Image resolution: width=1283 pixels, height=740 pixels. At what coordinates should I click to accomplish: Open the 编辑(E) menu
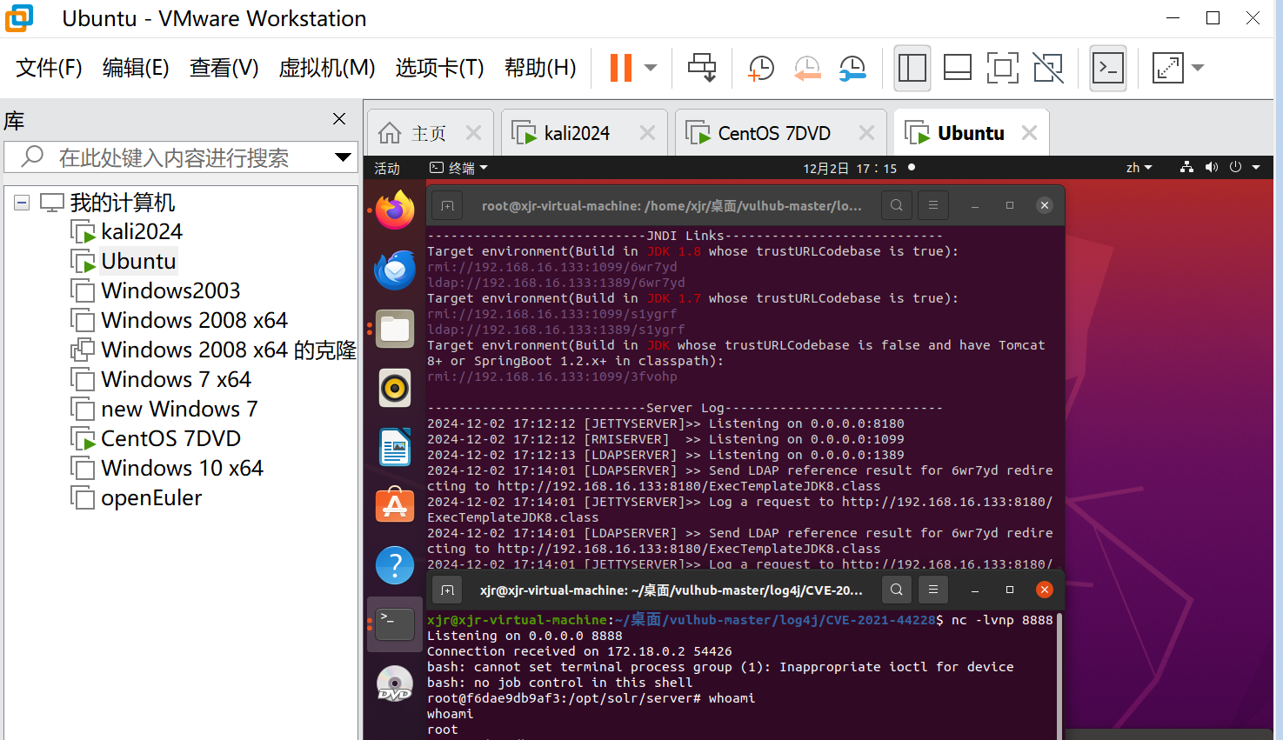click(x=136, y=68)
